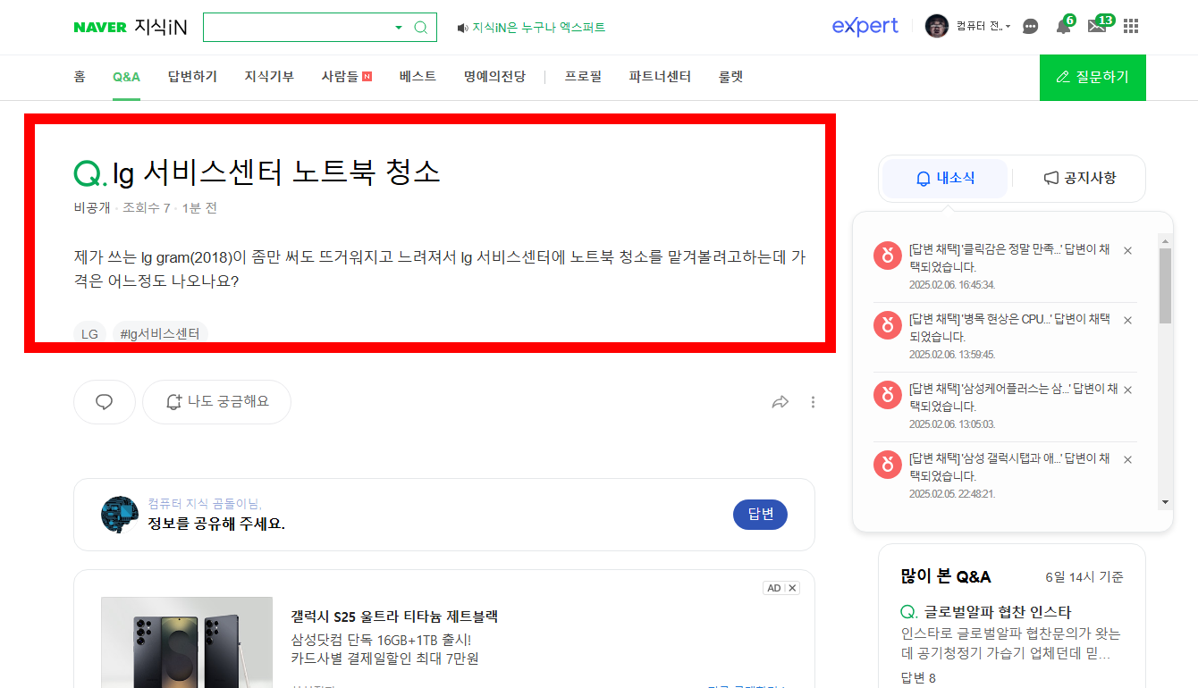
Task: Close the ad with the X button
Action: point(792,588)
